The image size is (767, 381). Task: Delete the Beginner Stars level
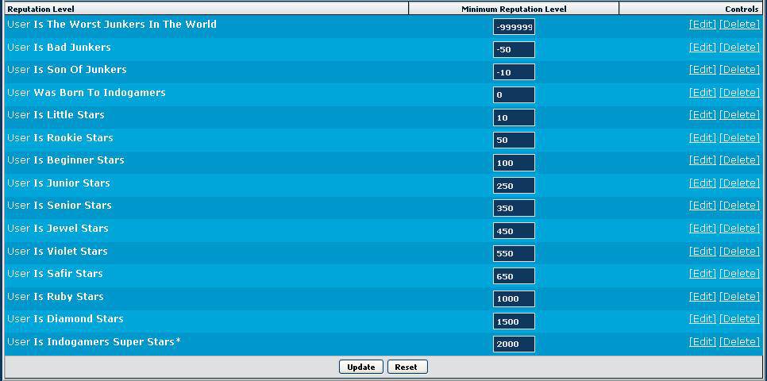(x=740, y=160)
